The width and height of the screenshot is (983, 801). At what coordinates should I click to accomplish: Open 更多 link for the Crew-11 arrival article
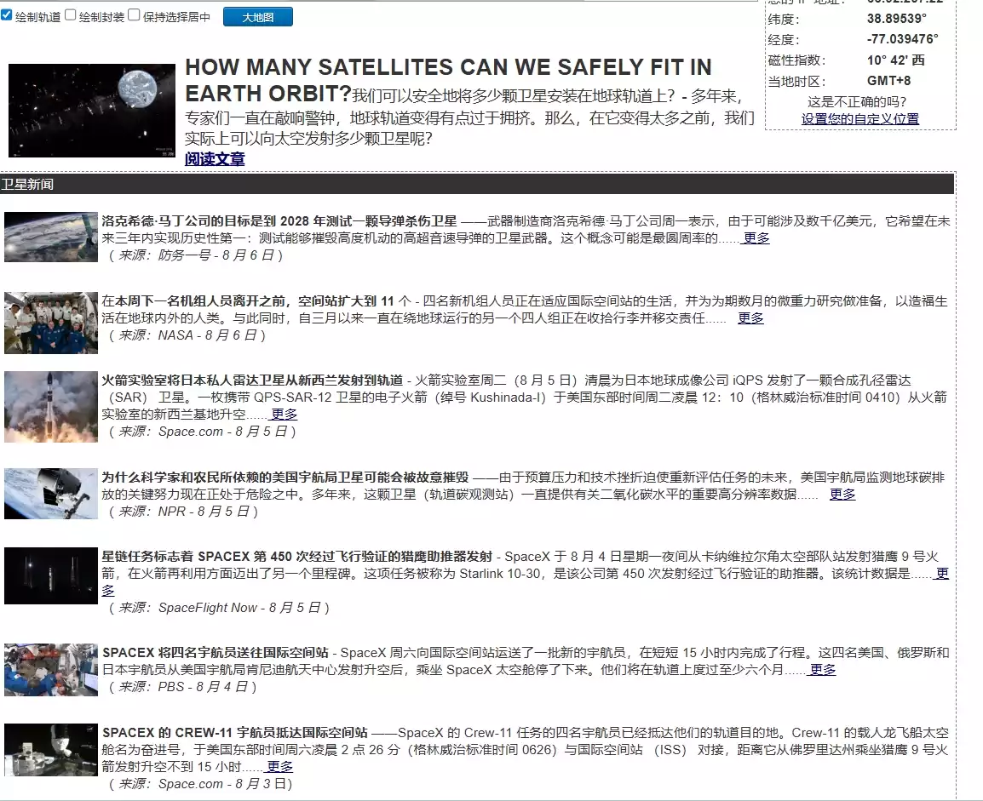click(279, 767)
